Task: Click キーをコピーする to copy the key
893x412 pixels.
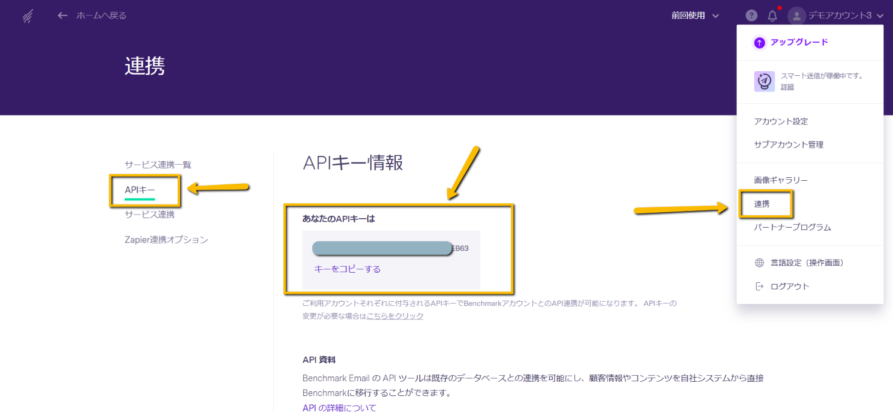Action: [347, 269]
